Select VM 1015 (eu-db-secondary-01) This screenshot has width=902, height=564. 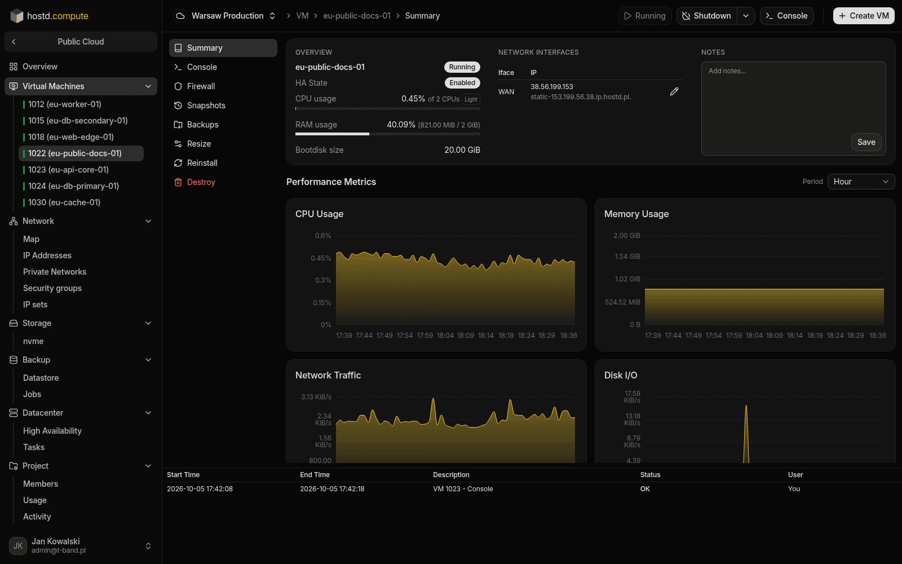click(x=81, y=121)
